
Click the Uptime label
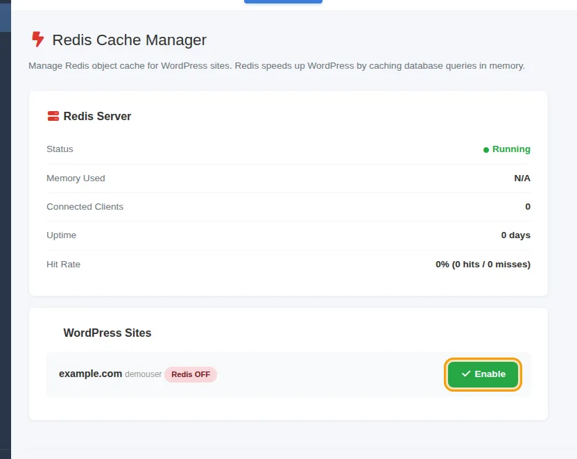pyautogui.click(x=61, y=235)
